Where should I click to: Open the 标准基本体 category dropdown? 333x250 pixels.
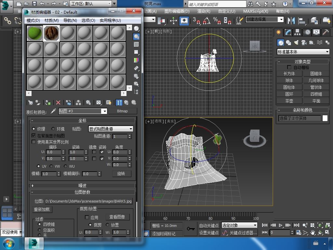coord(303,52)
